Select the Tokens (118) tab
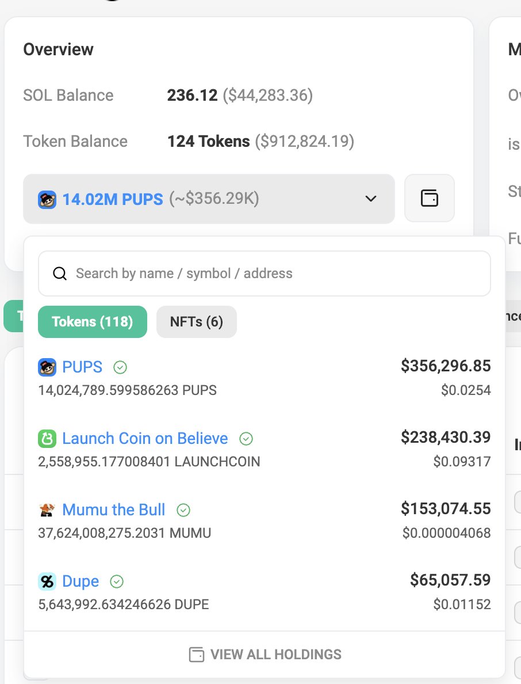The width and height of the screenshot is (521, 684). point(93,322)
